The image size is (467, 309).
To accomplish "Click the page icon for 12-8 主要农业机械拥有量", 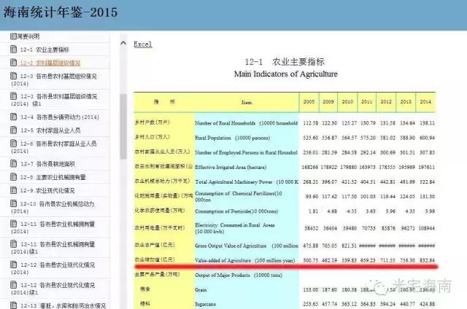I will coord(13,177).
